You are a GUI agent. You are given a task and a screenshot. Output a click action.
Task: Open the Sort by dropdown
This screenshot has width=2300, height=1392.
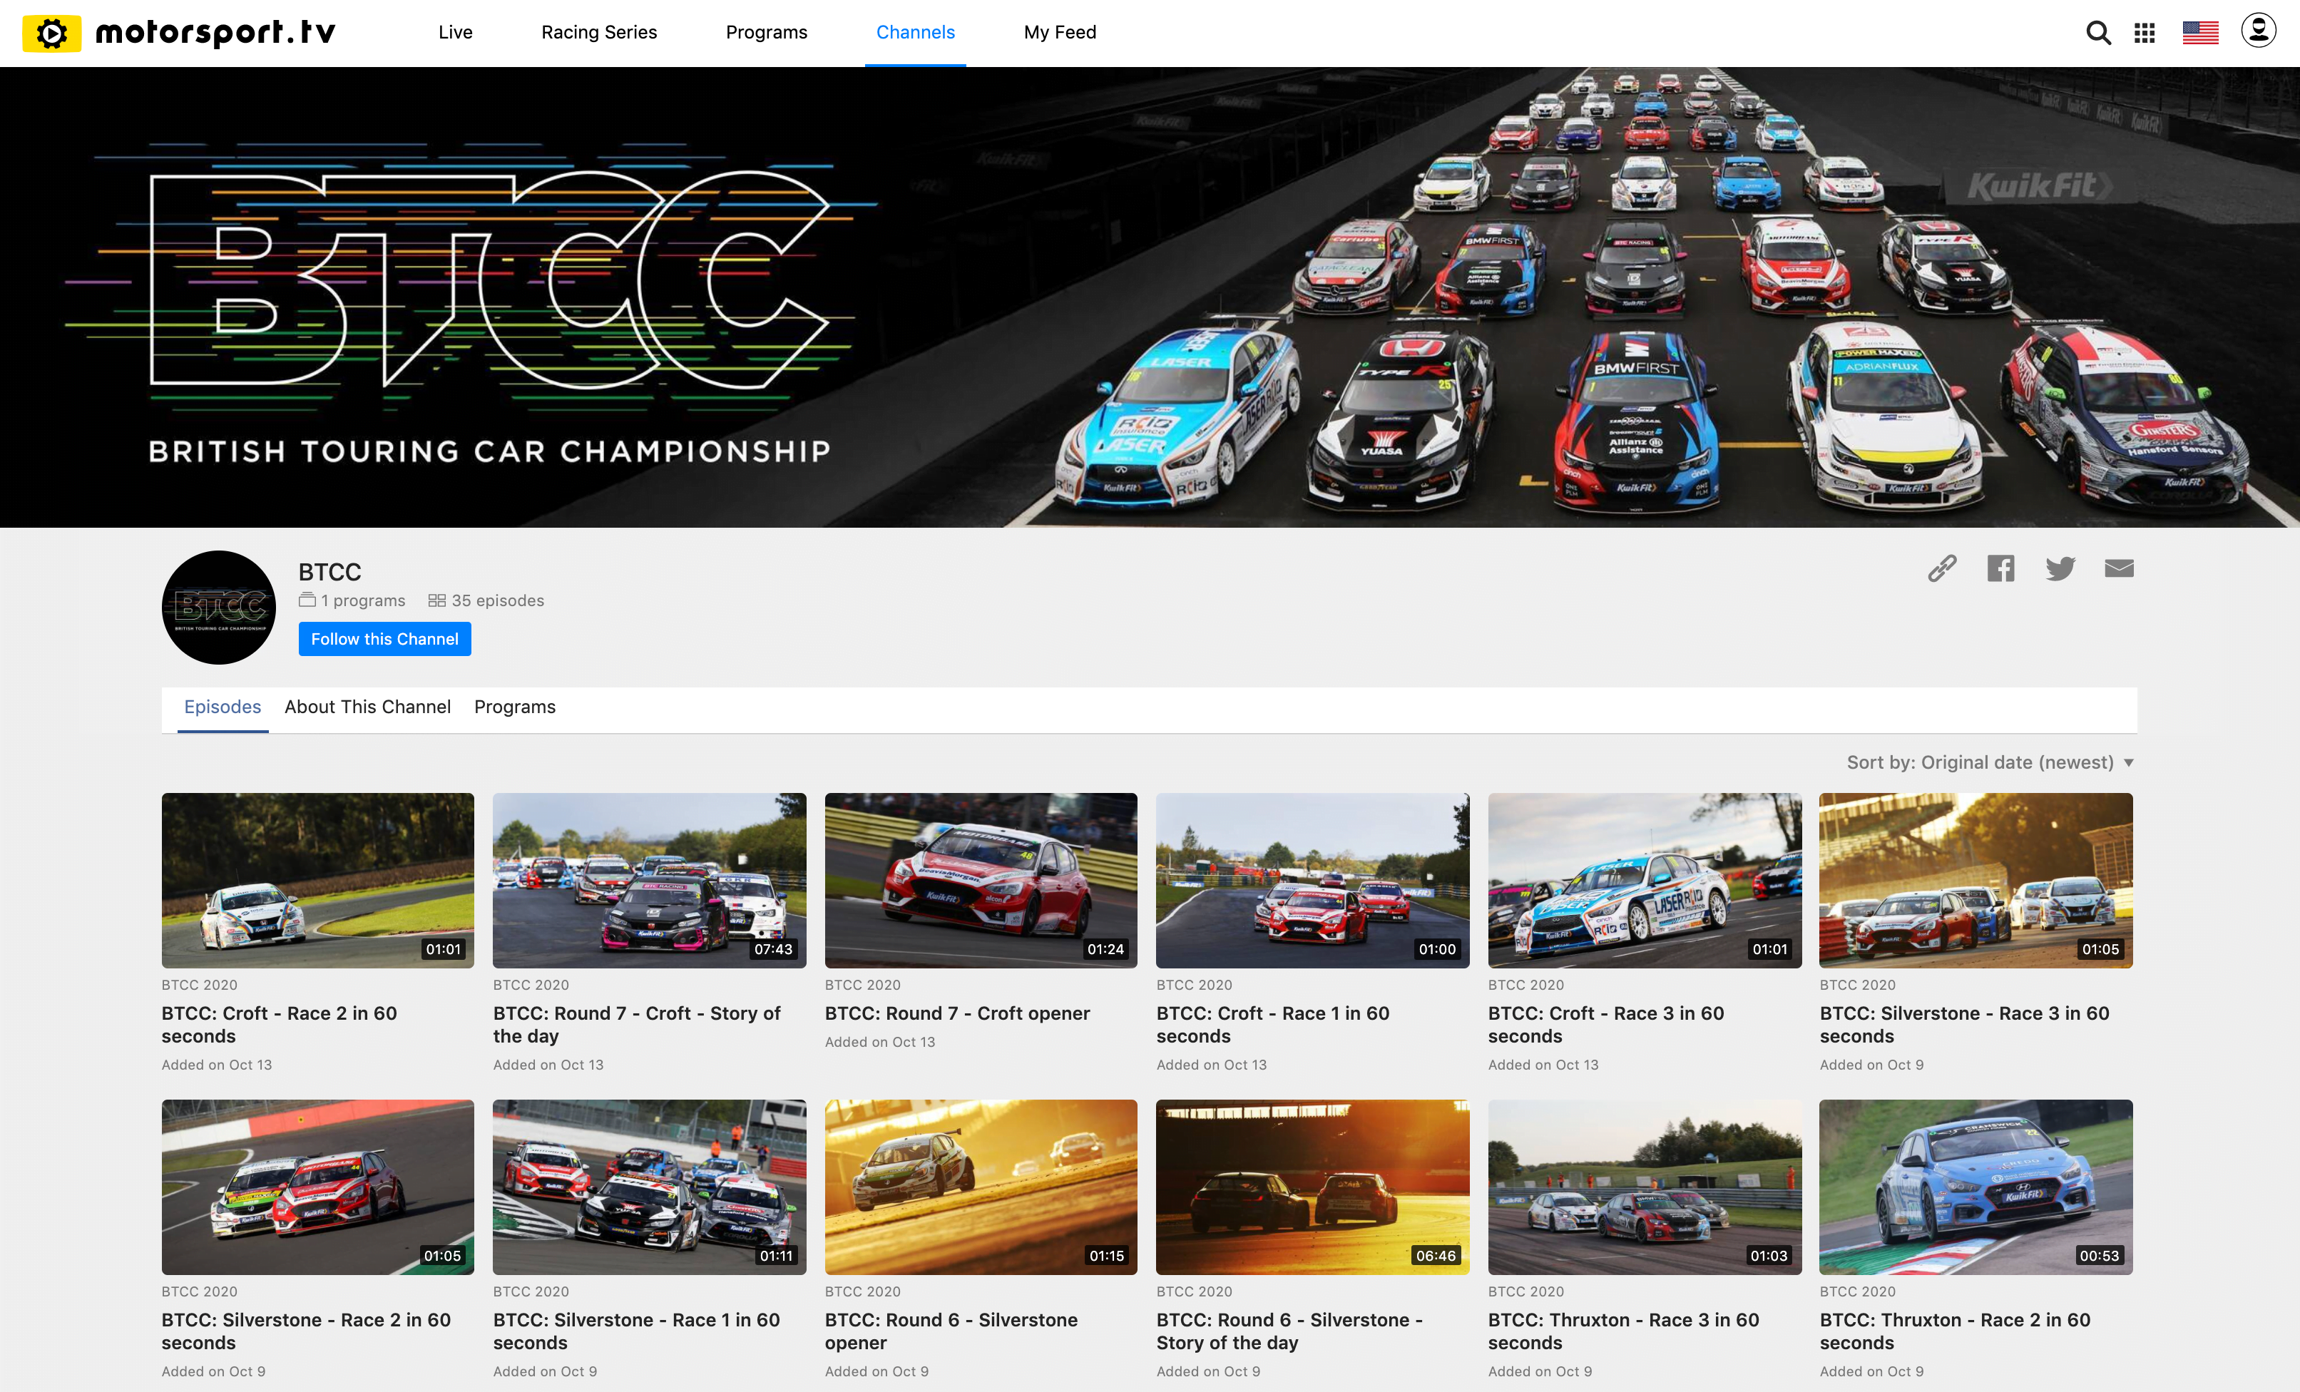point(1990,763)
